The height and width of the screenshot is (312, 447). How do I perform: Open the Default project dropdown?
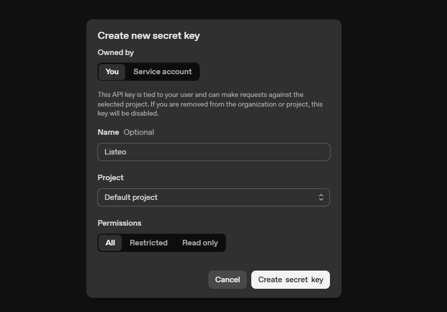[213, 197]
